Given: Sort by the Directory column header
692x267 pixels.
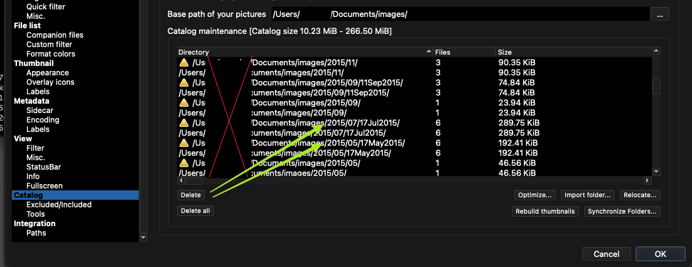Looking at the screenshot, I should [305, 52].
